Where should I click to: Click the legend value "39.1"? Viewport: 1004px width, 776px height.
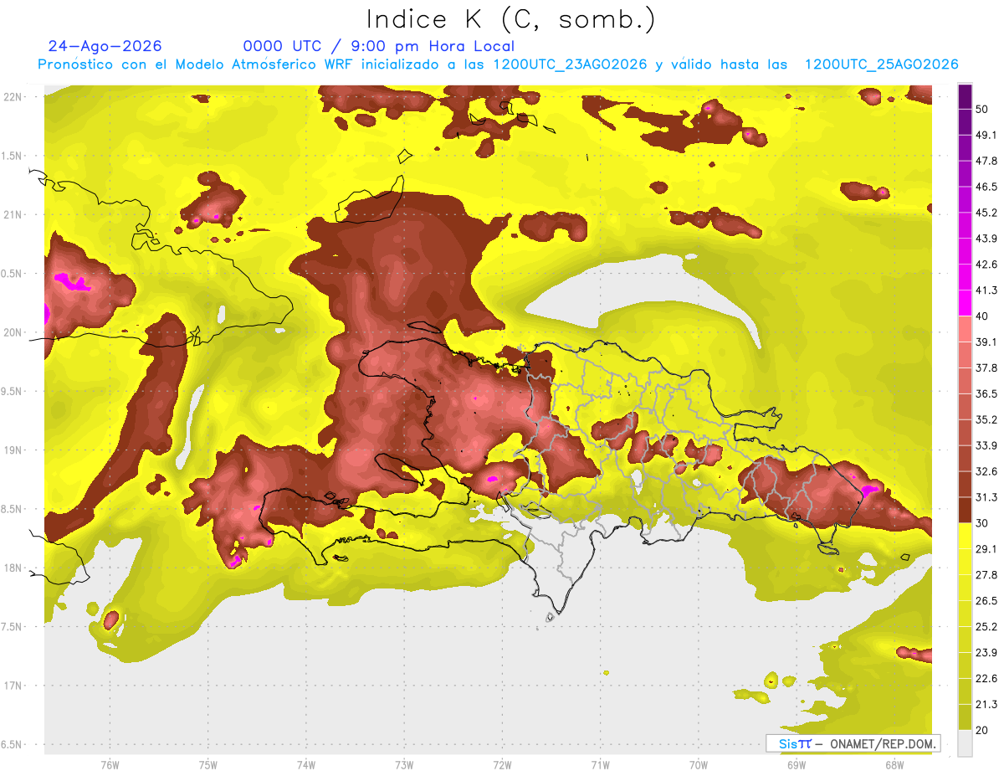[x=987, y=342]
